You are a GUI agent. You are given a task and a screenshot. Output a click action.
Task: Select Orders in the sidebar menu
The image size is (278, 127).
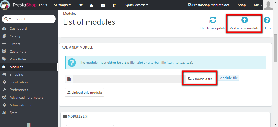15,44
